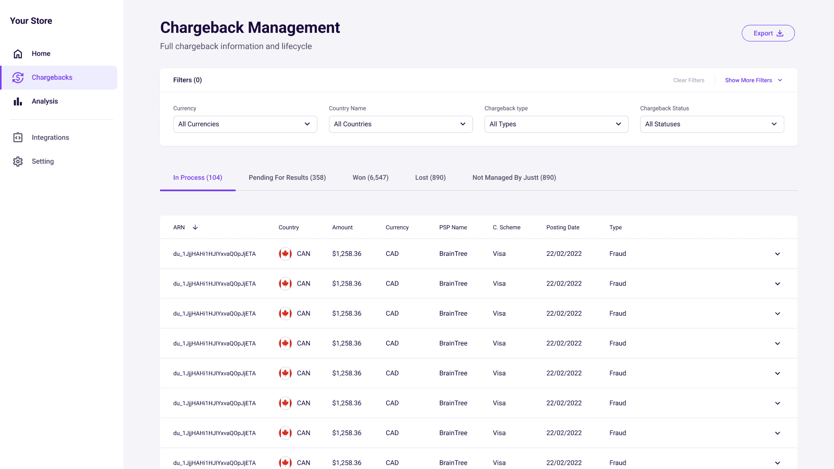
Task: Click the Canada flag in first row
Action: (285, 254)
